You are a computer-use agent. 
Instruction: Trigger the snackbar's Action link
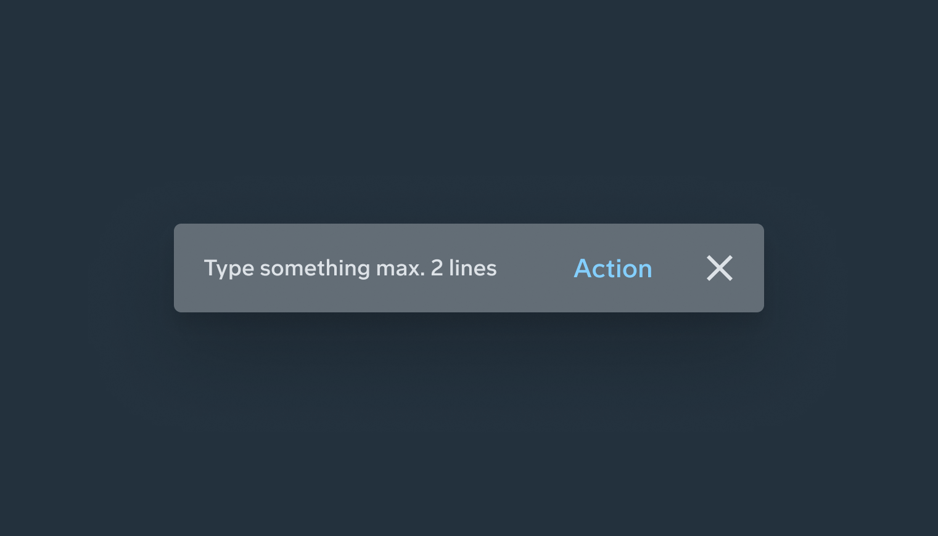(x=612, y=269)
